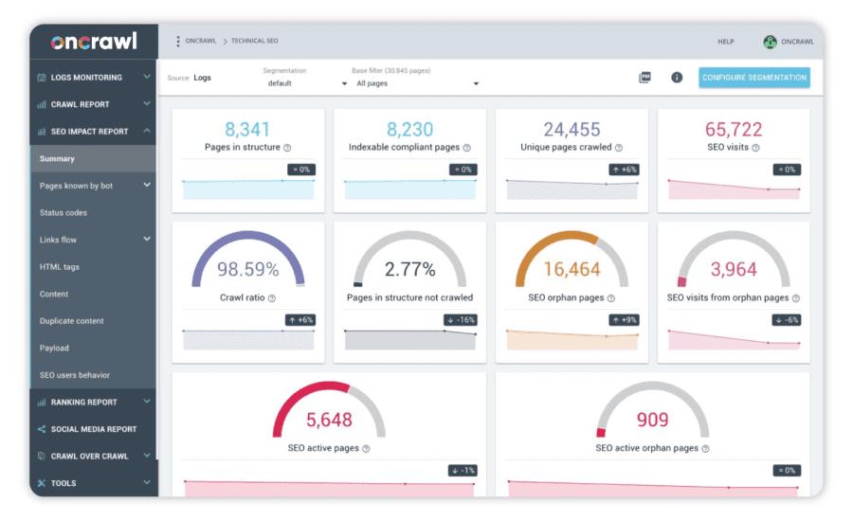The height and width of the screenshot is (521, 853).
Task: Click the PDF export icon
Action: tap(644, 78)
